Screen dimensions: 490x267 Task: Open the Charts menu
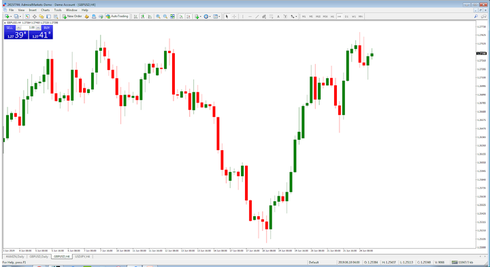coord(46,10)
